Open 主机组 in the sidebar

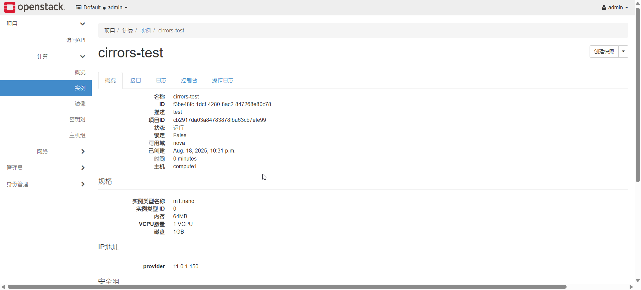(x=77, y=135)
